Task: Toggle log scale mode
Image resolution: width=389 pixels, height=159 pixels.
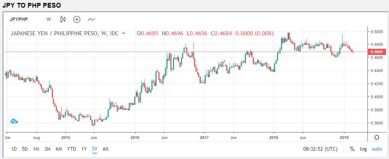Action: [x=363, y=149]
